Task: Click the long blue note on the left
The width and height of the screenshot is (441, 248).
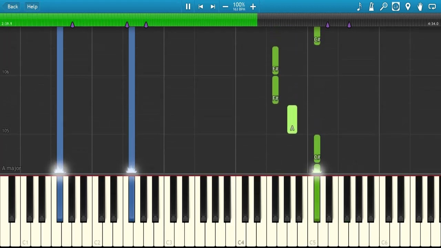Action: click(60, 100)
